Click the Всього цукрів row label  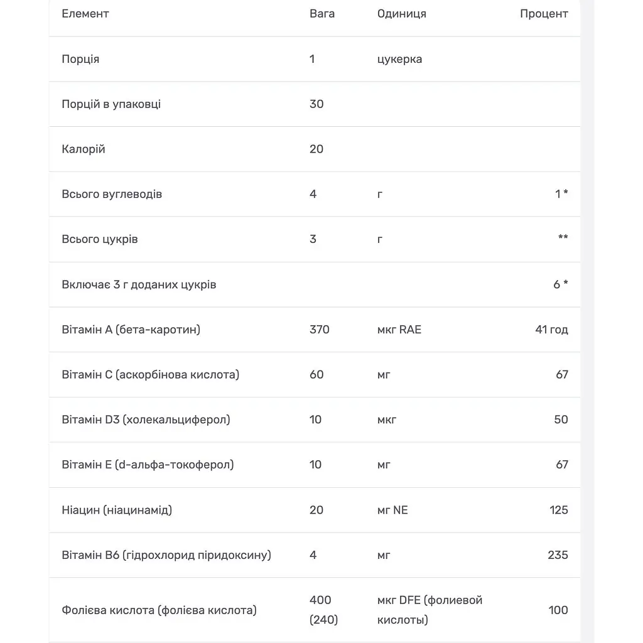click(100, 239)
